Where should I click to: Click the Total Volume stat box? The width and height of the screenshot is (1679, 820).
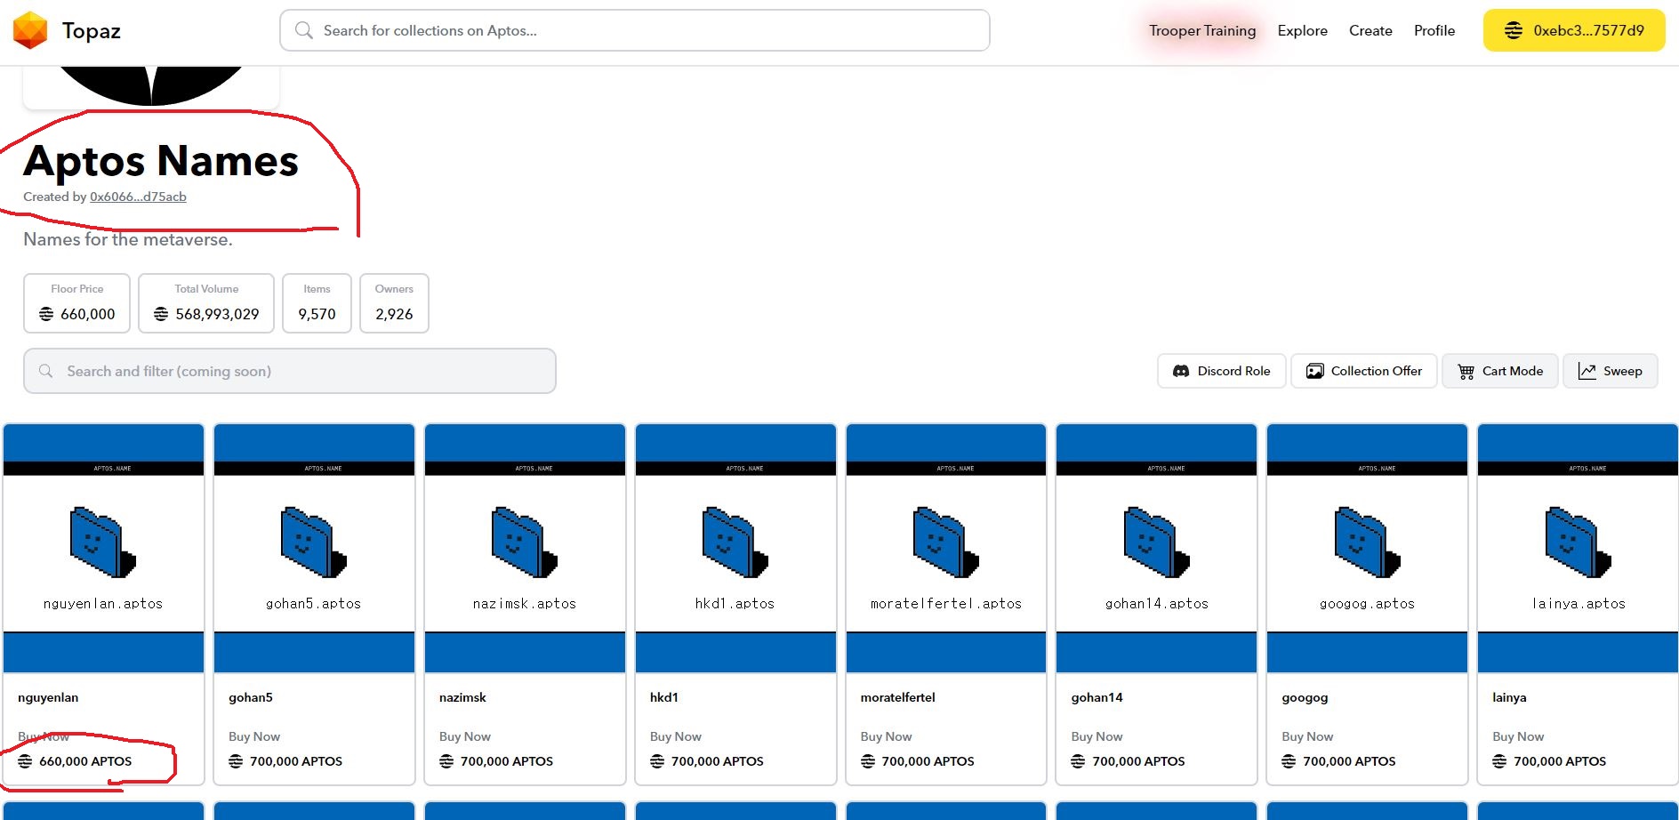click(x=206, y=303)
